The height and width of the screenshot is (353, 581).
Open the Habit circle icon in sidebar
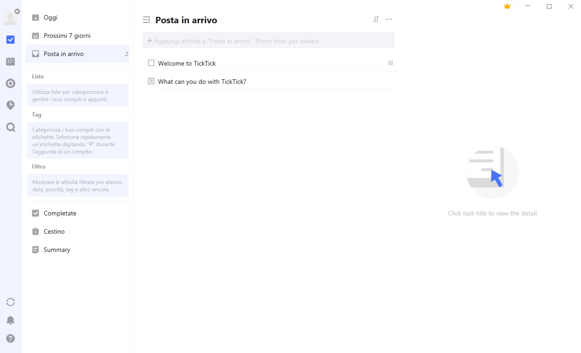(x=10, y=83)
